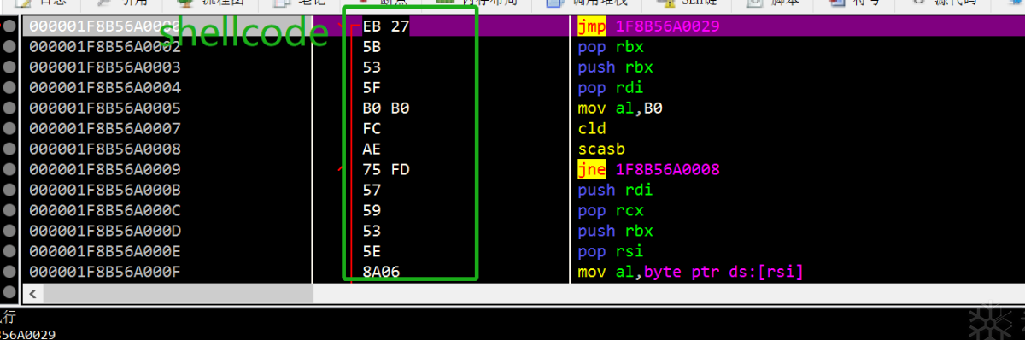Screen dimensions: 1025x340
Task: Click opcode bytes B0 B0
Action: tap(386, 108)
